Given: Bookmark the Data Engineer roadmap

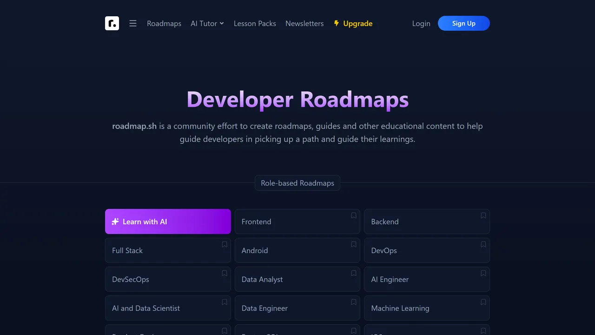Looking at the screenshot, I should click(x=354, y=302).
